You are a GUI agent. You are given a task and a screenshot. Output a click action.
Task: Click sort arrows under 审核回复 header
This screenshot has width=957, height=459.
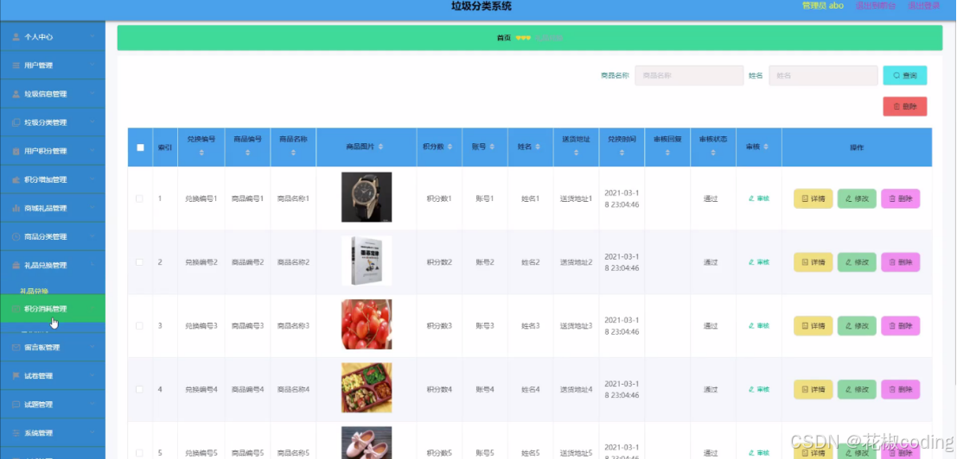(667, 153)
